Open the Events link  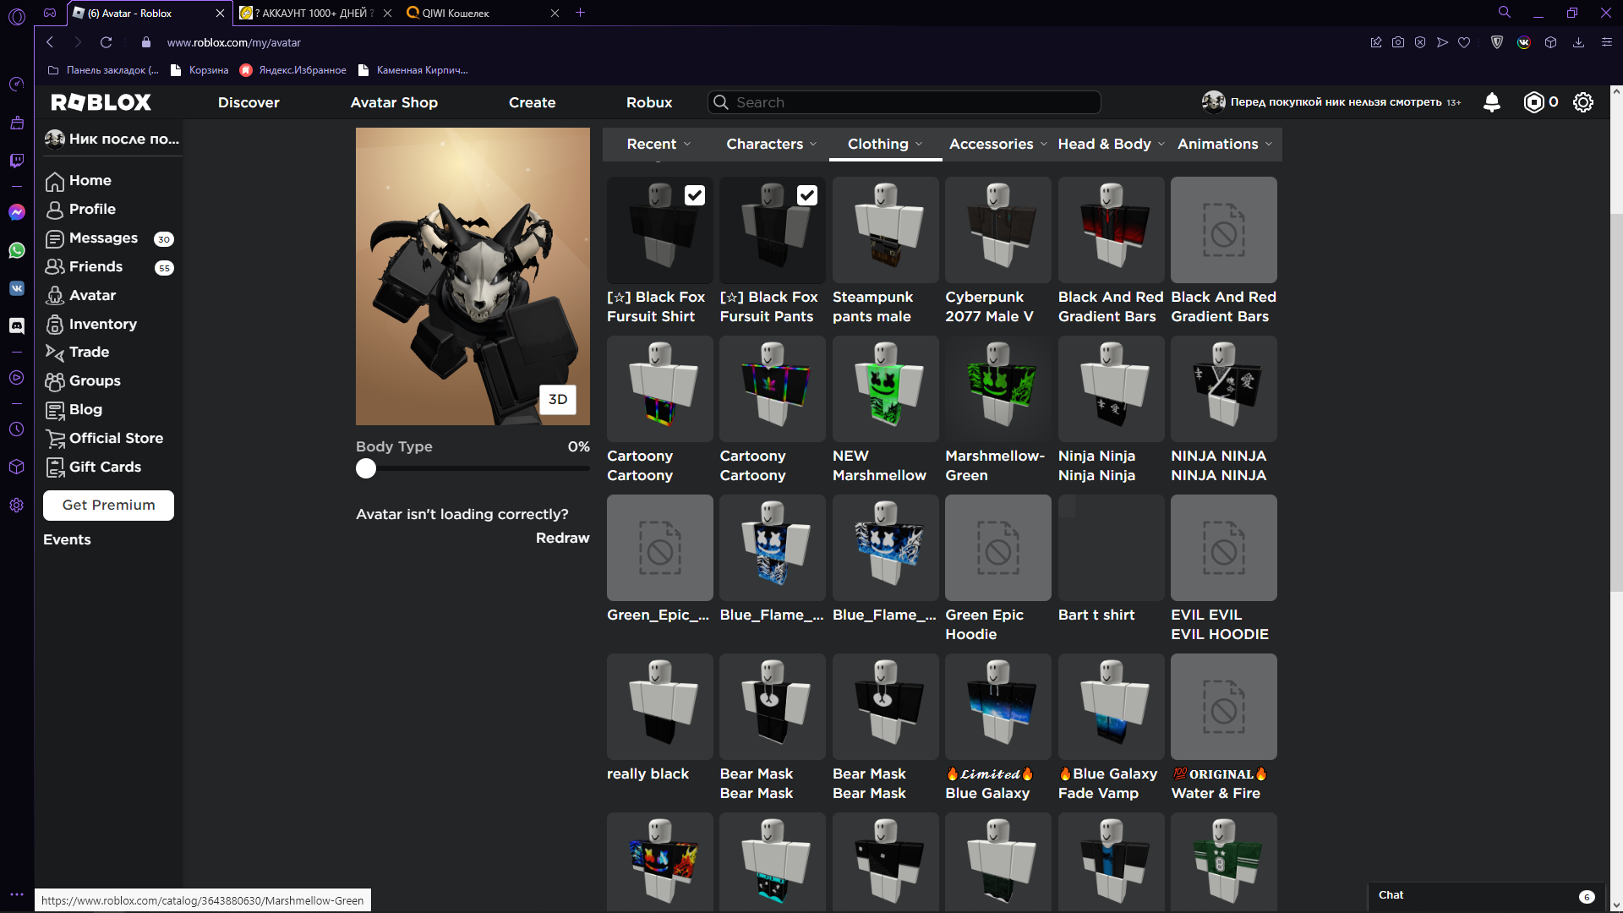pos(67,539)
